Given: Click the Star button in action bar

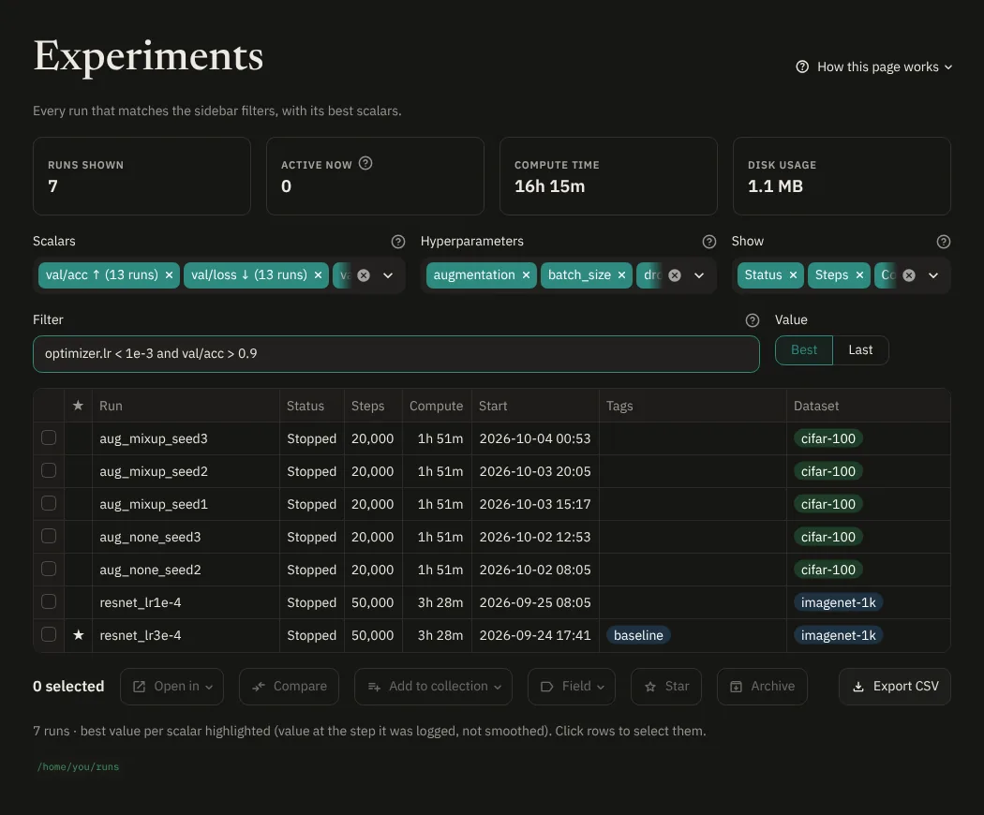Looking at the screenshot, I should pos(665,687).
